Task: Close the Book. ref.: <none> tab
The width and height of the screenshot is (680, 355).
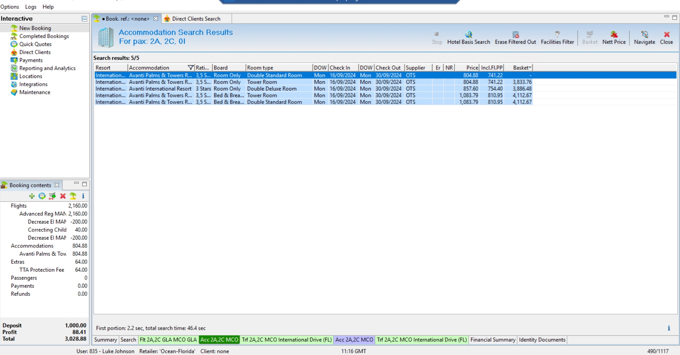Action: coord(155,19)
